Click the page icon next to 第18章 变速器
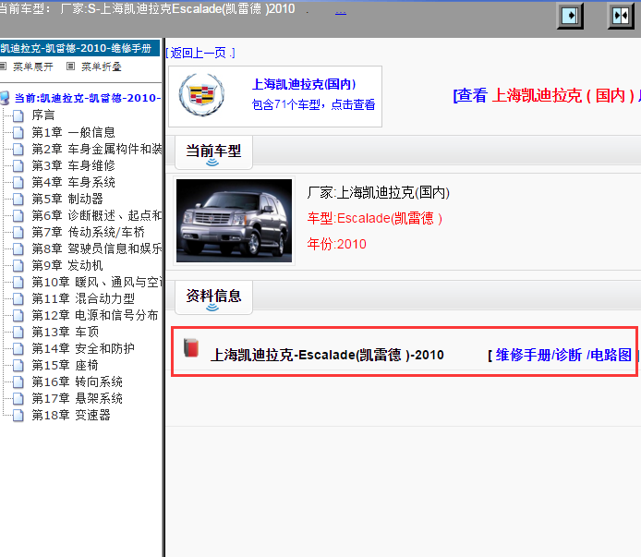Screen dimensions: 641x557 click(x=18, y=416)
